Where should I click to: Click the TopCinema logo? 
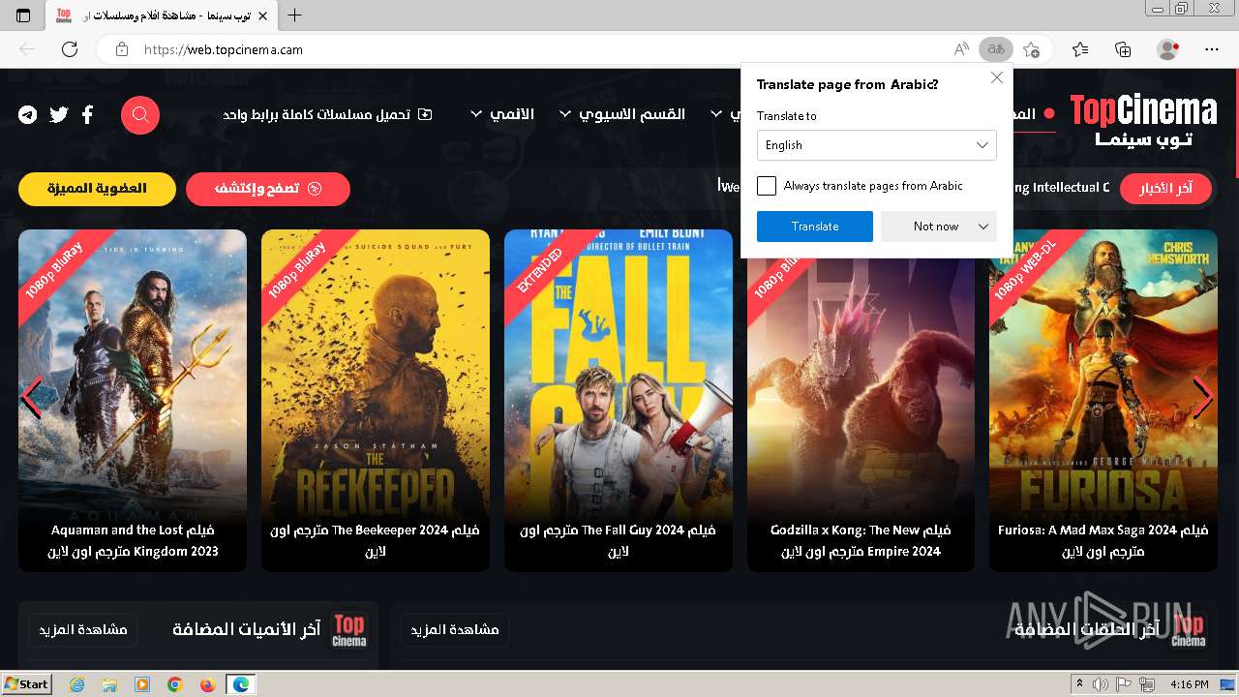point(1143,120)
